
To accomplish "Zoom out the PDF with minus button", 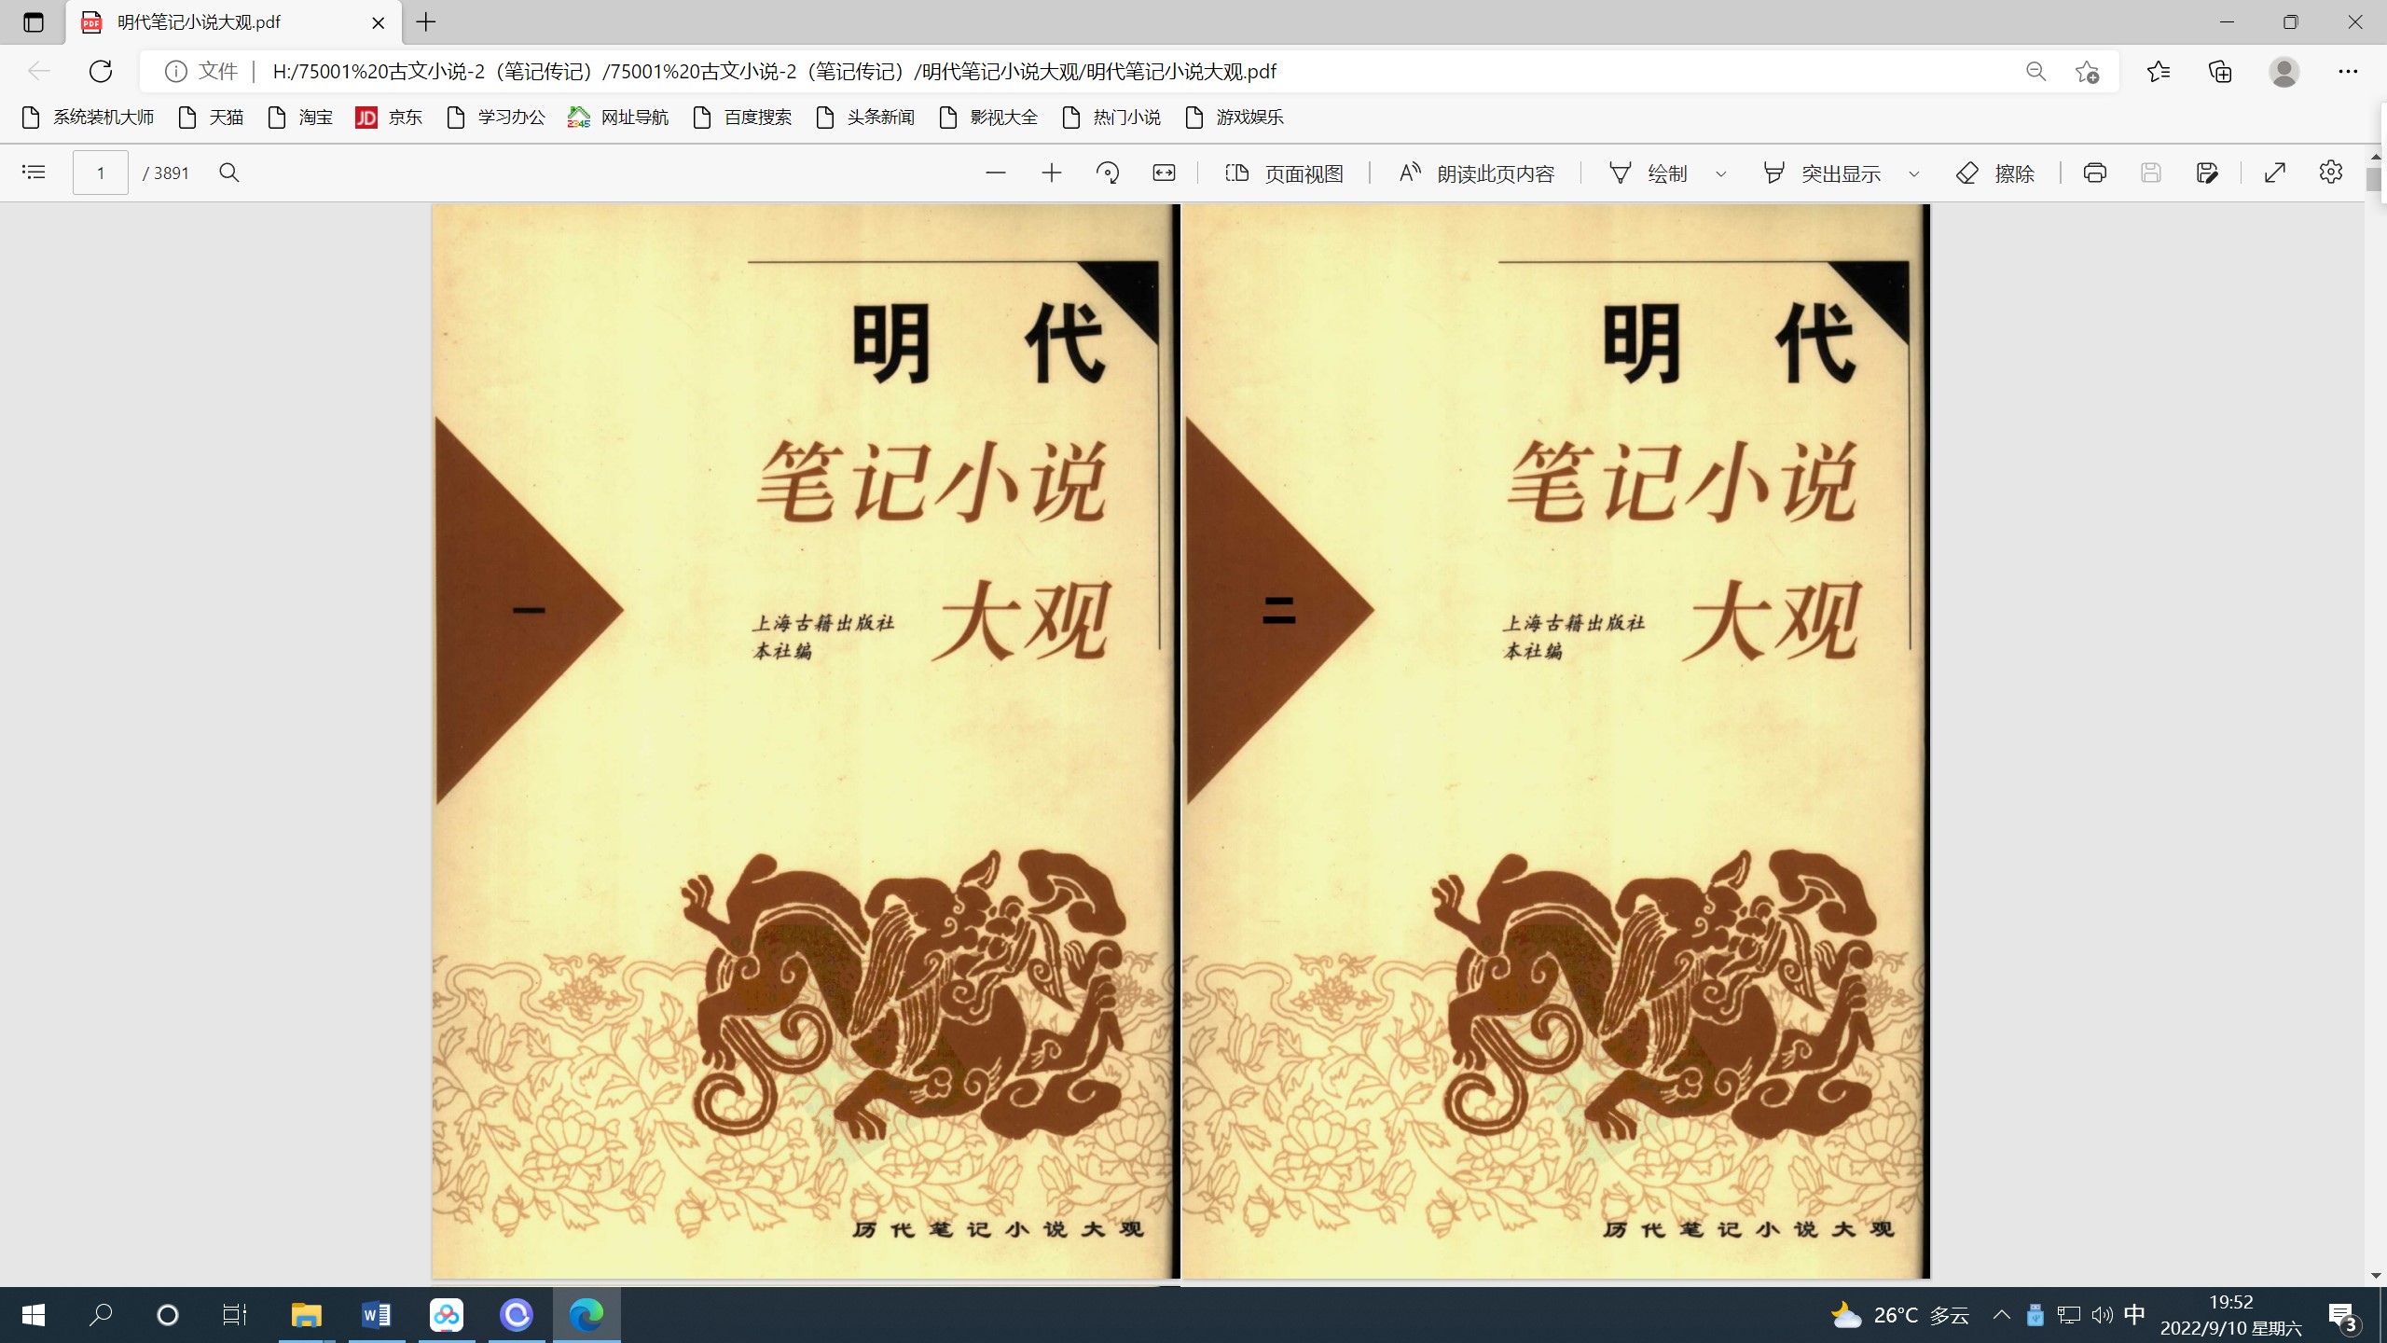I will 996,173.
